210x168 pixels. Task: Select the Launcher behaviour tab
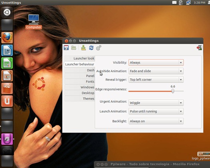pyautogui.click(x=80, y=64)
